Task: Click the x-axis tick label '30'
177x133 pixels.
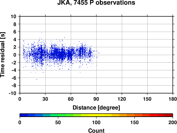Action: click(45, 99)
